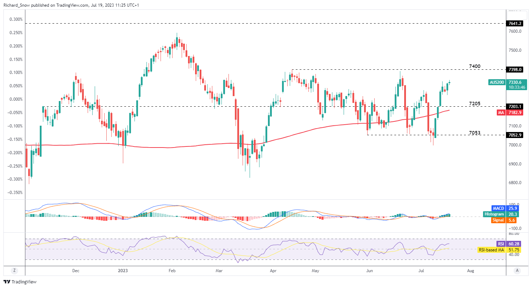532x288 pixels.
Task: Click the Jul label on time axis
Action: [x=421, y=271]
